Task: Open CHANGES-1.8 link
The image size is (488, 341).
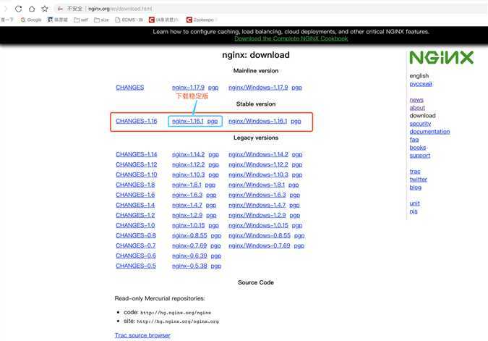Action: coord(135,185)
